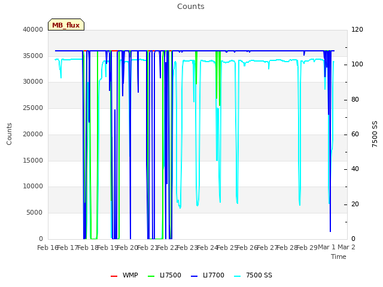Click the Feb 23 date label
This screenshot has height=287, width=383.
point(186,248)
